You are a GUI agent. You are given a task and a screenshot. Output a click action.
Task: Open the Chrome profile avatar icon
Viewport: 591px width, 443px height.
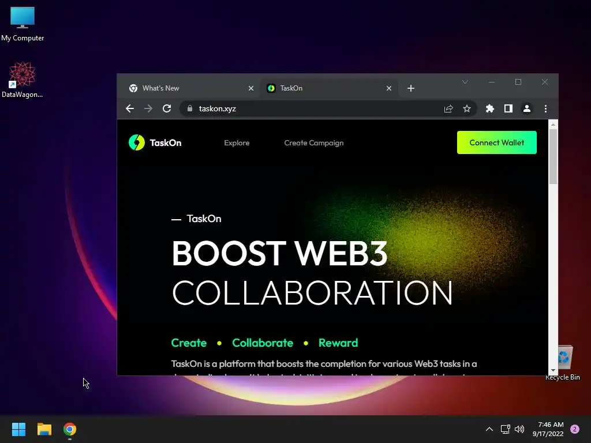(526, 109)
